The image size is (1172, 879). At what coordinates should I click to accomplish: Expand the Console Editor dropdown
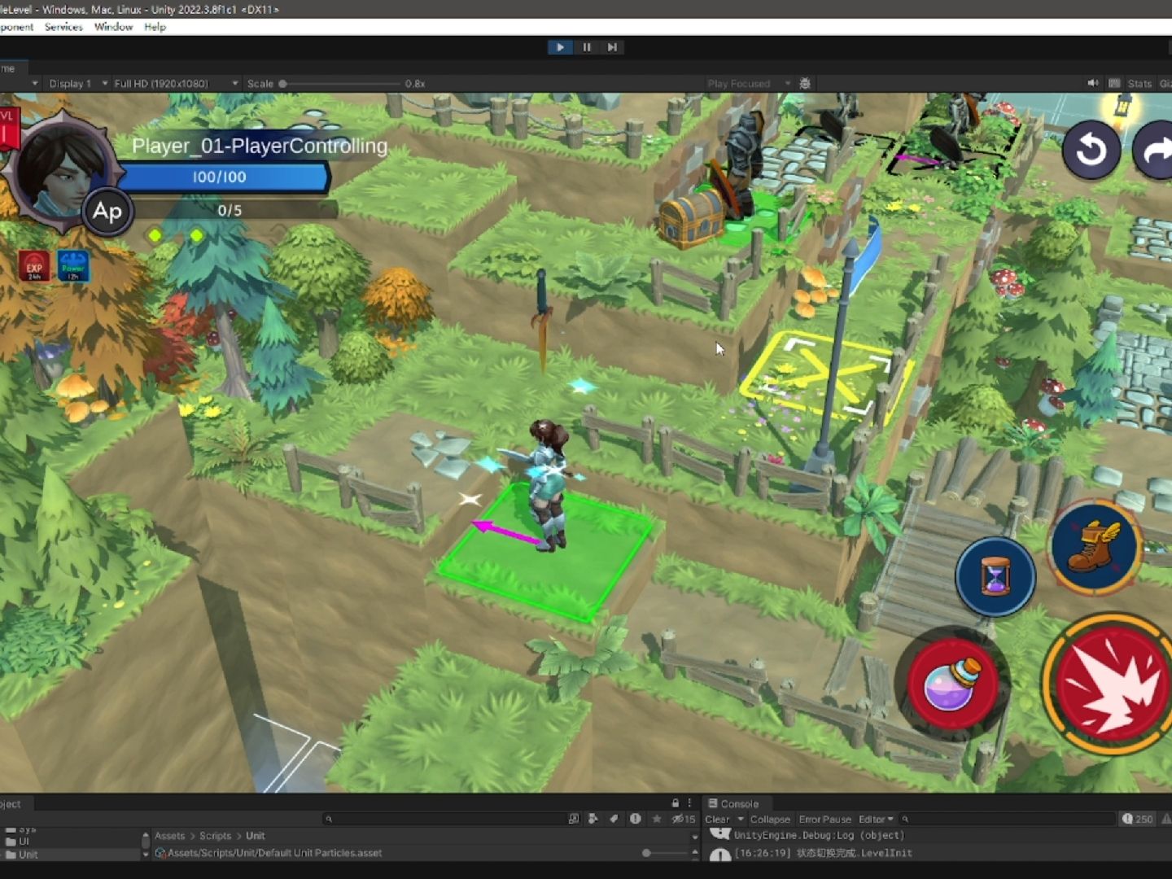876,819
